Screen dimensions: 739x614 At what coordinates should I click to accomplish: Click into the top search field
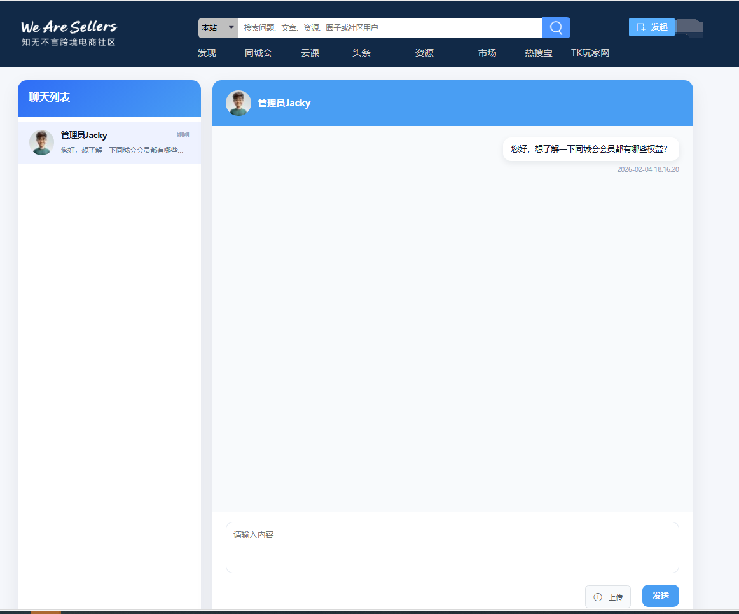(x=389, y=28)
